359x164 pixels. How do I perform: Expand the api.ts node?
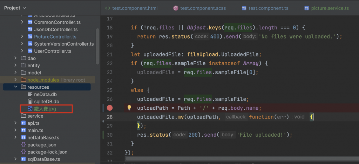15,123
